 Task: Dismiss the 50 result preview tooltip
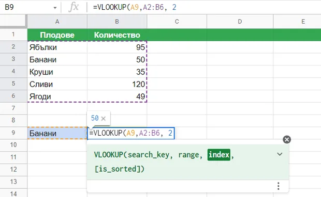click(x=104, y=118)
